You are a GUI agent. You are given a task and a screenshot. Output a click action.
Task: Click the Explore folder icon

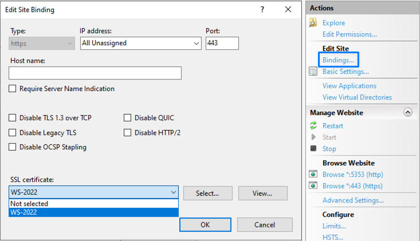point(313,23)
